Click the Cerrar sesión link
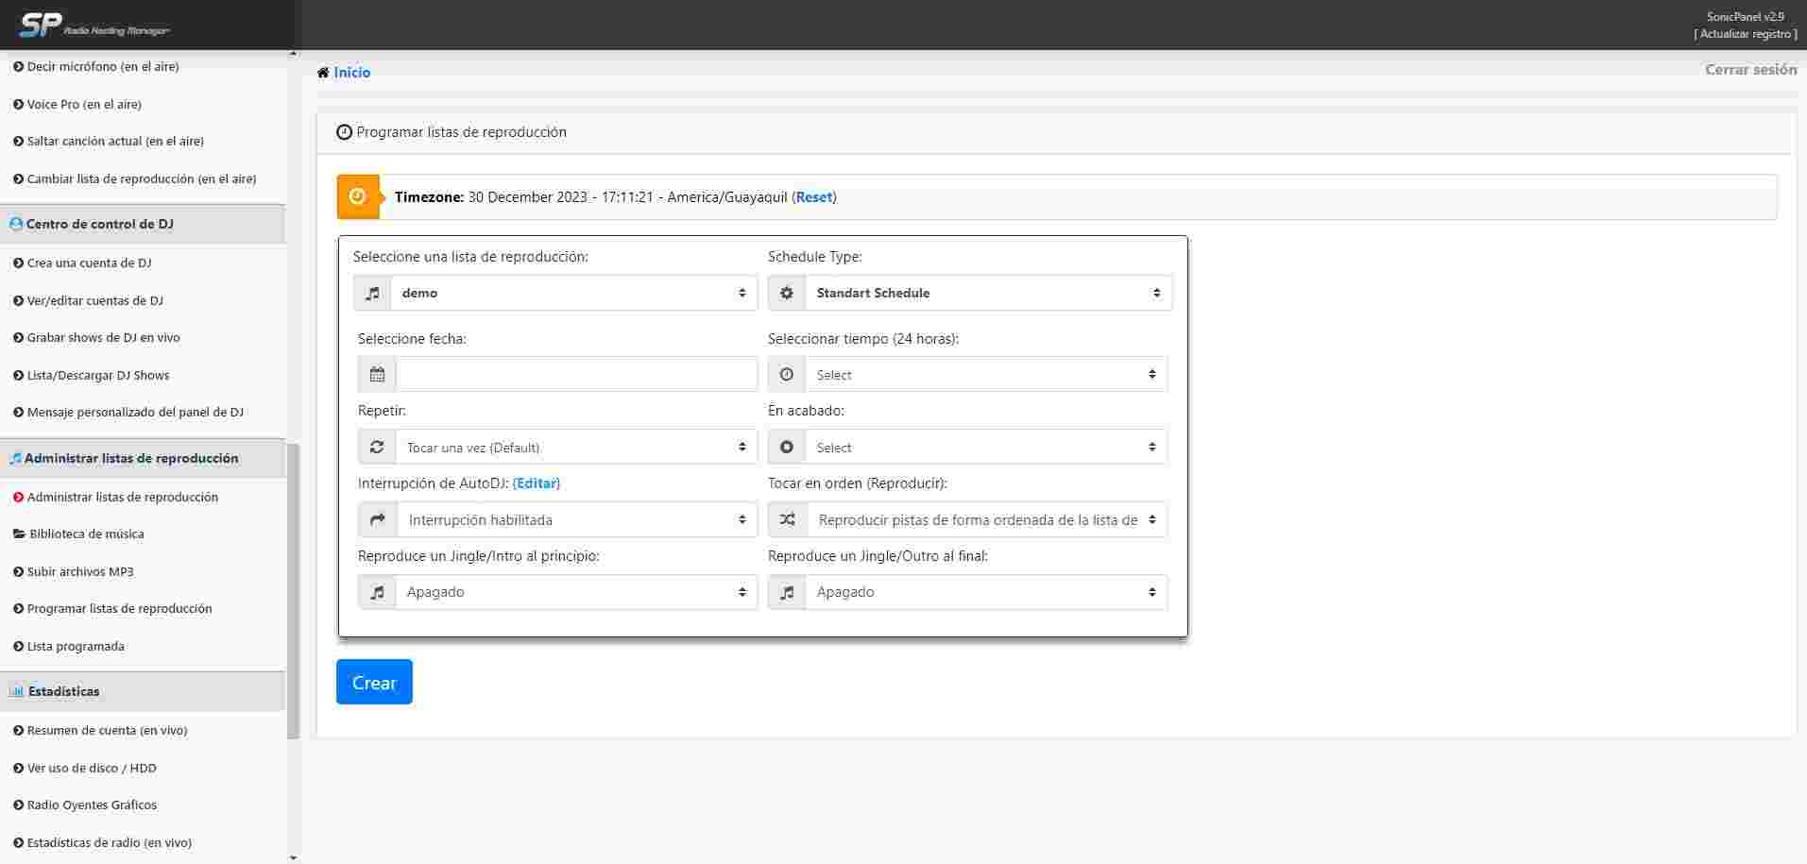 pyautogui.click(x=1750, y=70)
